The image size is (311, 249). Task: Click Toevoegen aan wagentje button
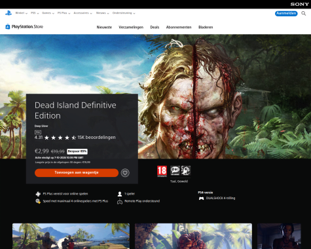[x=77, y=172]
